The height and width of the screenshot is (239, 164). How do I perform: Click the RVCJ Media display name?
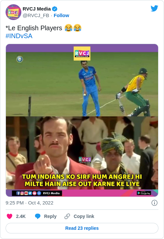(x=37, y=9)
